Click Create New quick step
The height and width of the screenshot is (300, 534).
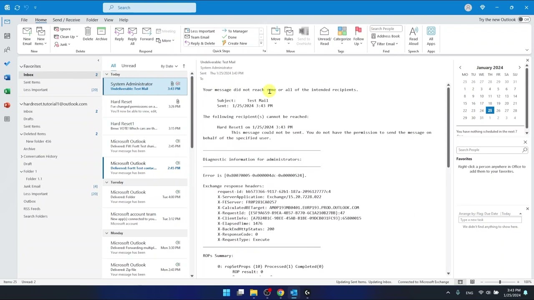pyautogui.click(x=234, y=43)
